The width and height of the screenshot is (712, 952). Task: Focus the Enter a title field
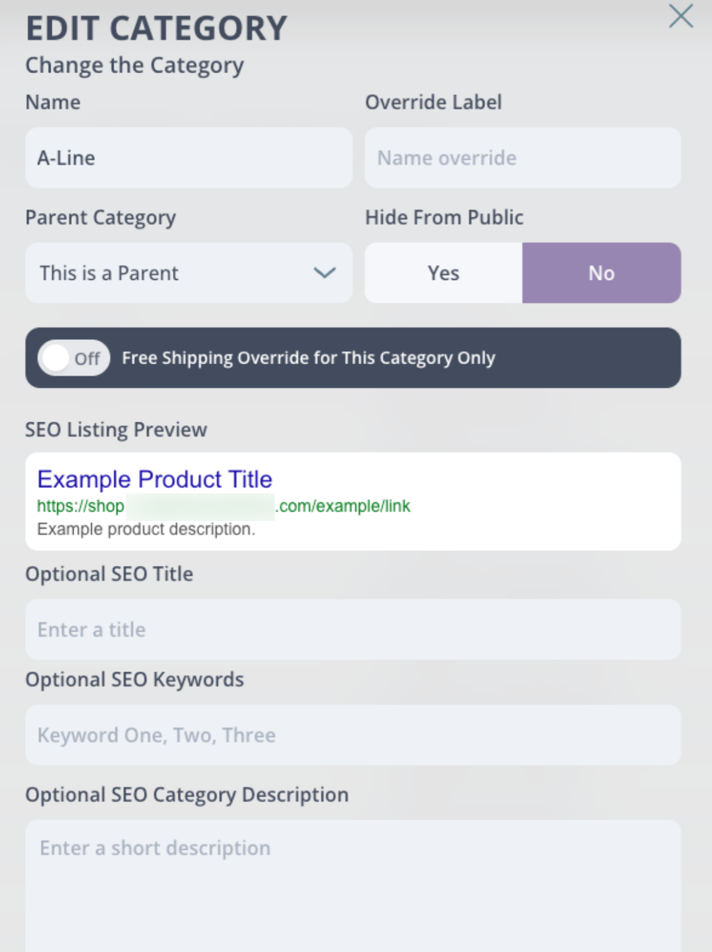point(353,630)
